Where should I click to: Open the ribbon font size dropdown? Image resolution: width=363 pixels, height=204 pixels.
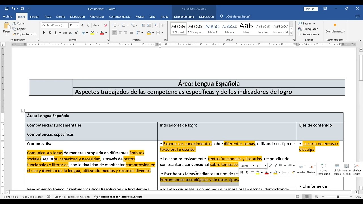[77, 25]
